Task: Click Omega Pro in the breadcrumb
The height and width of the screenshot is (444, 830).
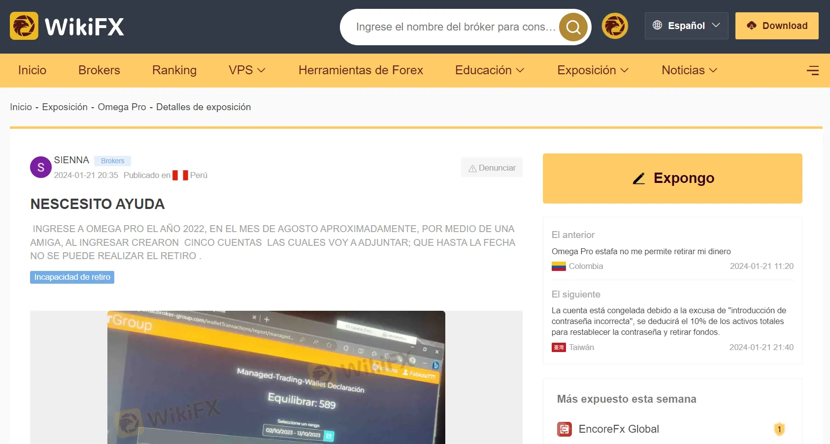Action: pyautogui.click(x=122, y=107)
